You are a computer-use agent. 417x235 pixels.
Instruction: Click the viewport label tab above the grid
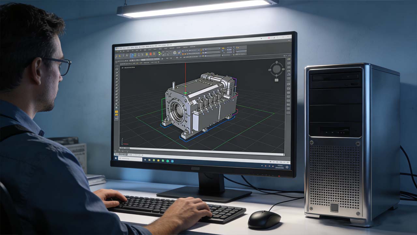click(128, 68)
